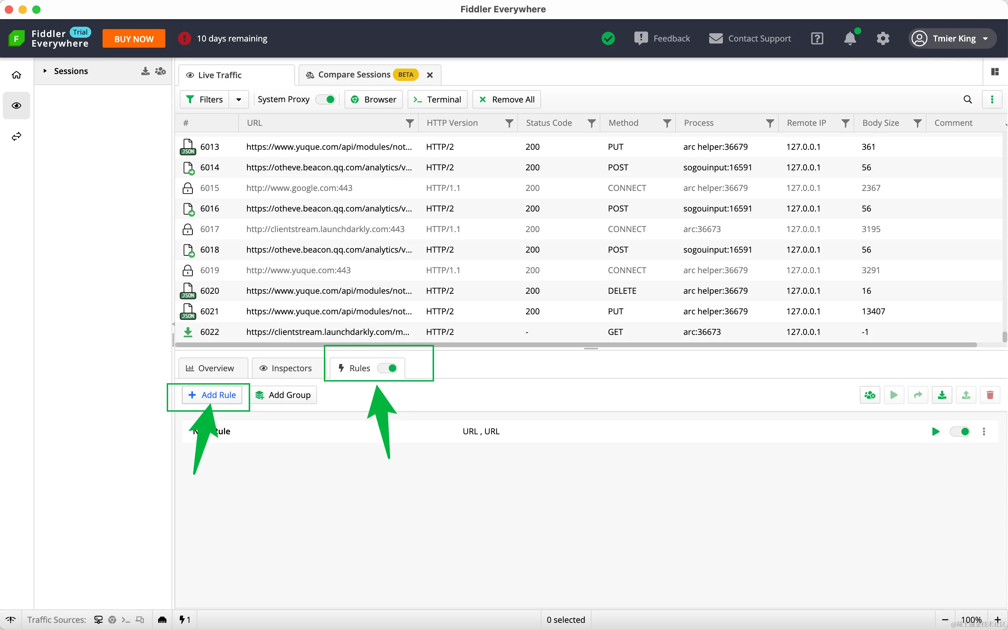Click the import rules download icon
Image resolution: width=1008 pixels, height=630 pixels.
point(942,395)
